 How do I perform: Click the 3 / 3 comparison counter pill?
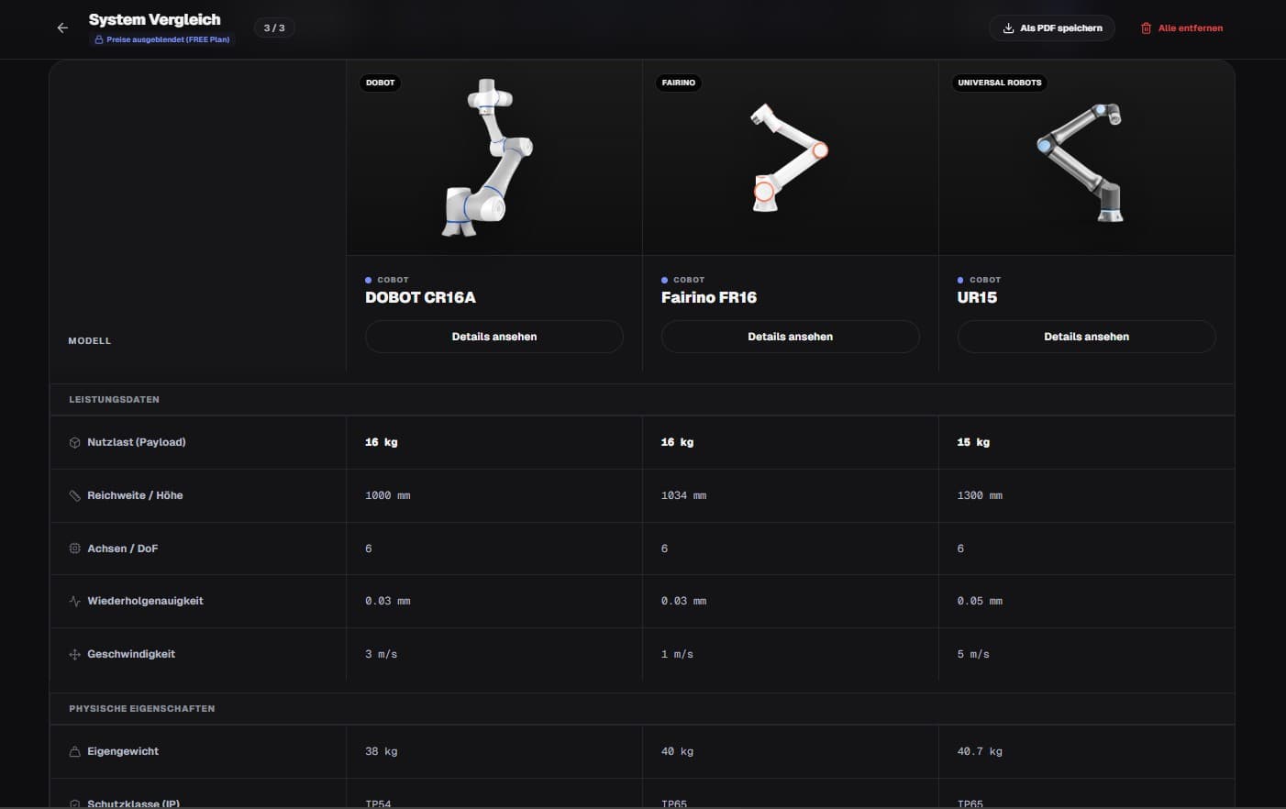(x=274, y=28)
